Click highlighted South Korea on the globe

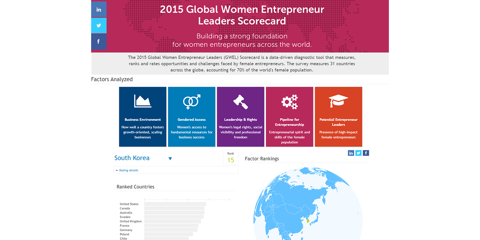308,221
